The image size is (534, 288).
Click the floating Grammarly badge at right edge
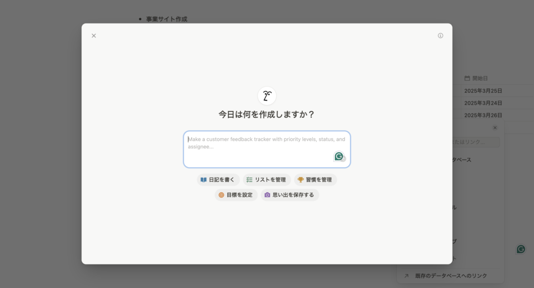(x=520, y=249)
